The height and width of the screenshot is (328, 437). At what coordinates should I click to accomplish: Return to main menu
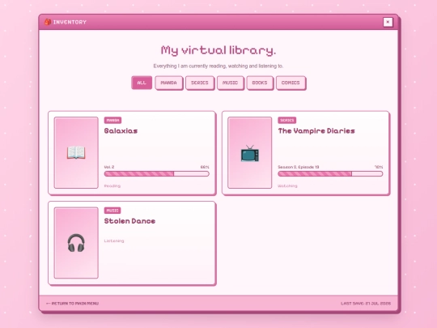72,303
